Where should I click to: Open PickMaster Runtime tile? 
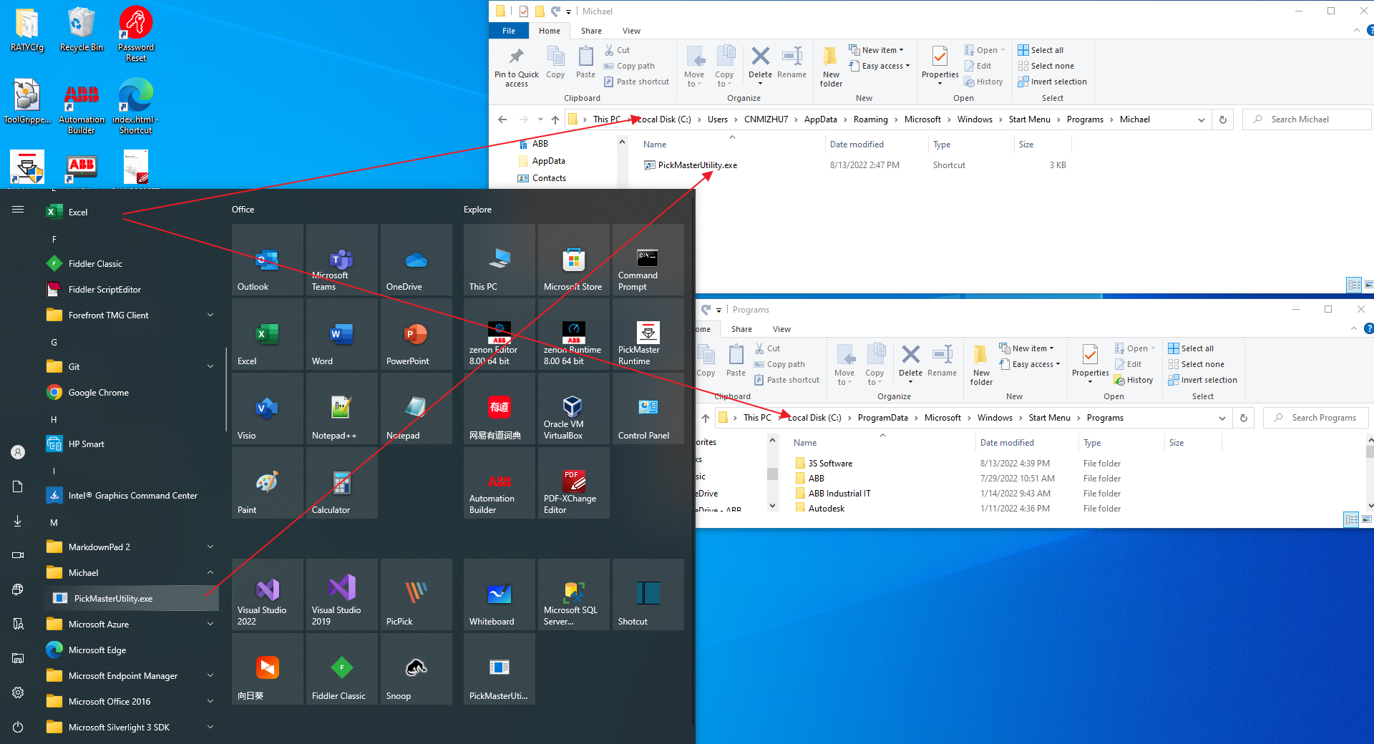[x=648, y=334]
